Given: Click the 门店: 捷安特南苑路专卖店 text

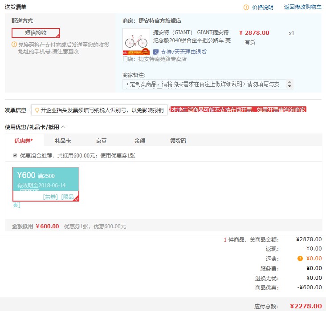Looking at the screenshot, I should 155,59.
